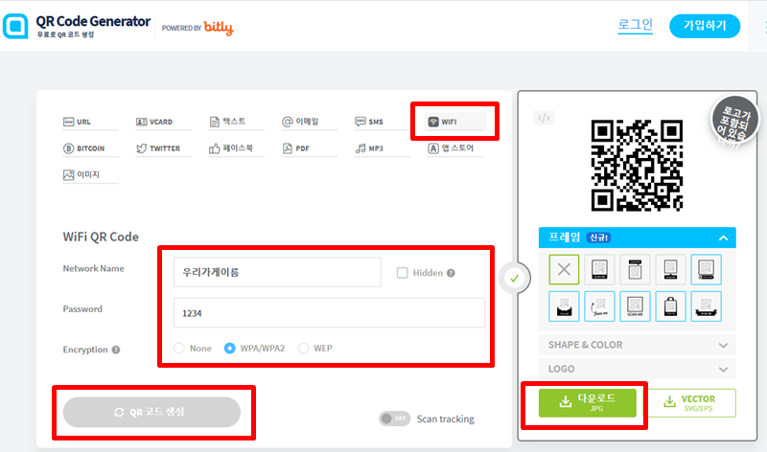
Task: Switch to the VCARD tab
Action: 163,123
